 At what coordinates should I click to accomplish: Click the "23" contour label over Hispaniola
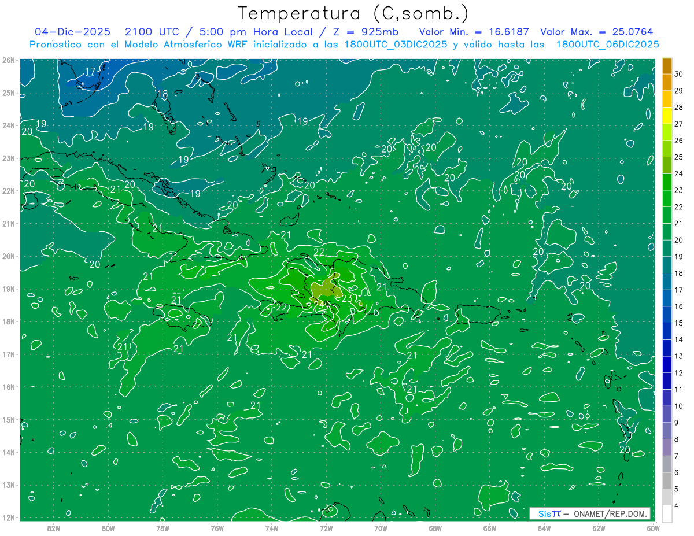347,298
